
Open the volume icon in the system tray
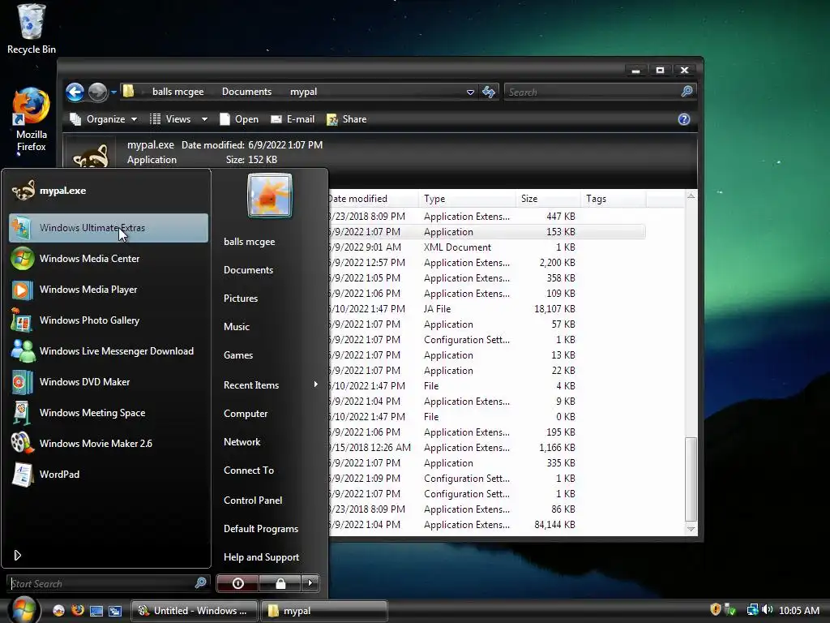767,610
